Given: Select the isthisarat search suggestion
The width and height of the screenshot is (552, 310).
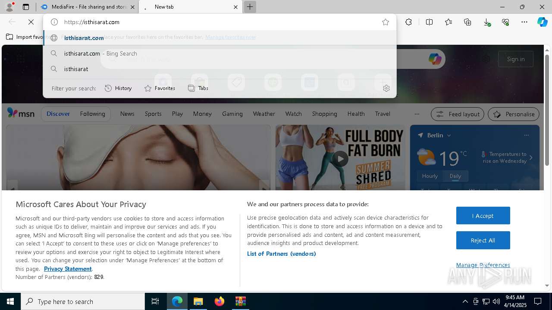Looking at the screenshot, I should coord(220,69).
